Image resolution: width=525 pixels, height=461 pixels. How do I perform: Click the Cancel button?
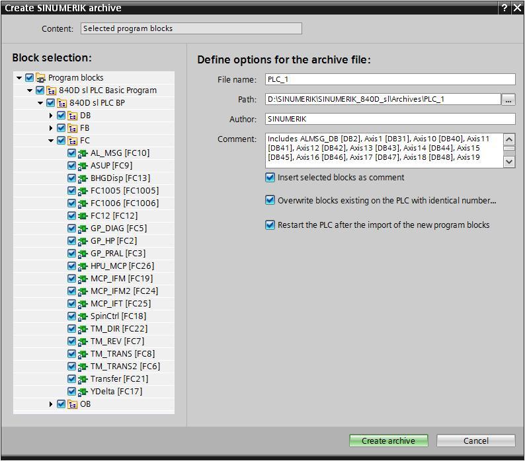pyautogui.click(x=476, y=441)
